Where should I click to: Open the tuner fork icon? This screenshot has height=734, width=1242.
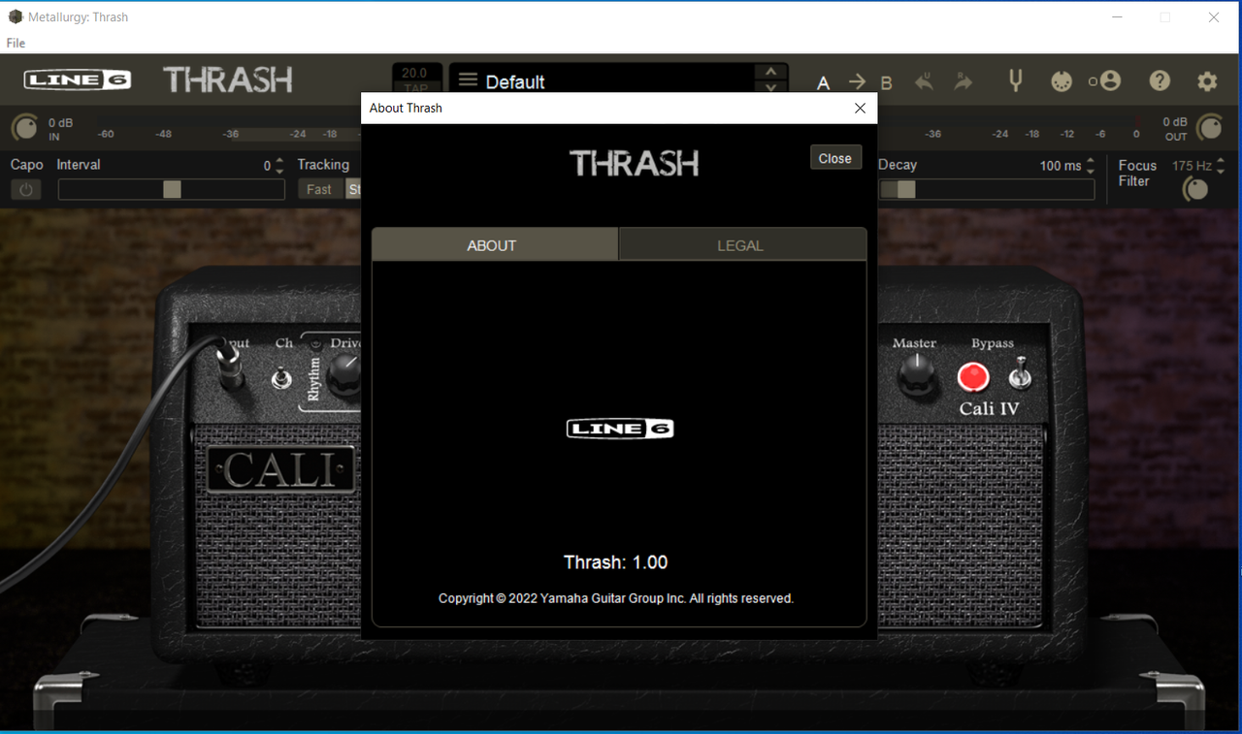tap(1015, 80)
